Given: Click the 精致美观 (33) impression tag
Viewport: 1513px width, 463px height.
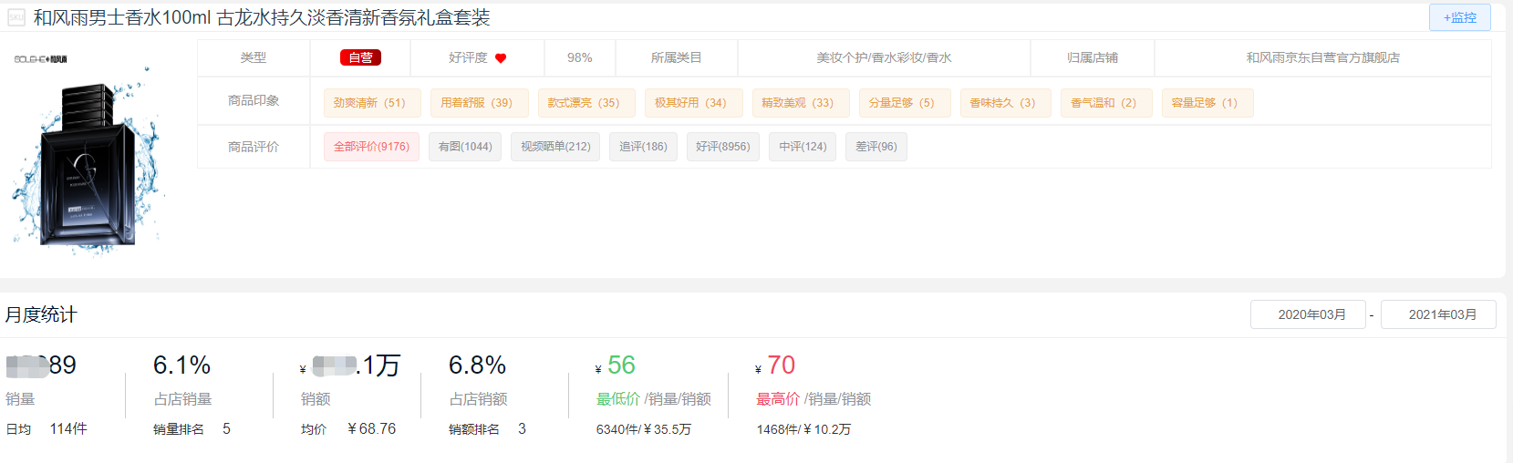Looking at the screenshot, I should 798,103.
